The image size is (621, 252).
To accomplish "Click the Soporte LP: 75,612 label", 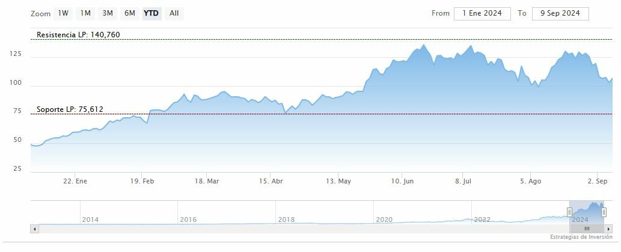I will tap(70, 109).
